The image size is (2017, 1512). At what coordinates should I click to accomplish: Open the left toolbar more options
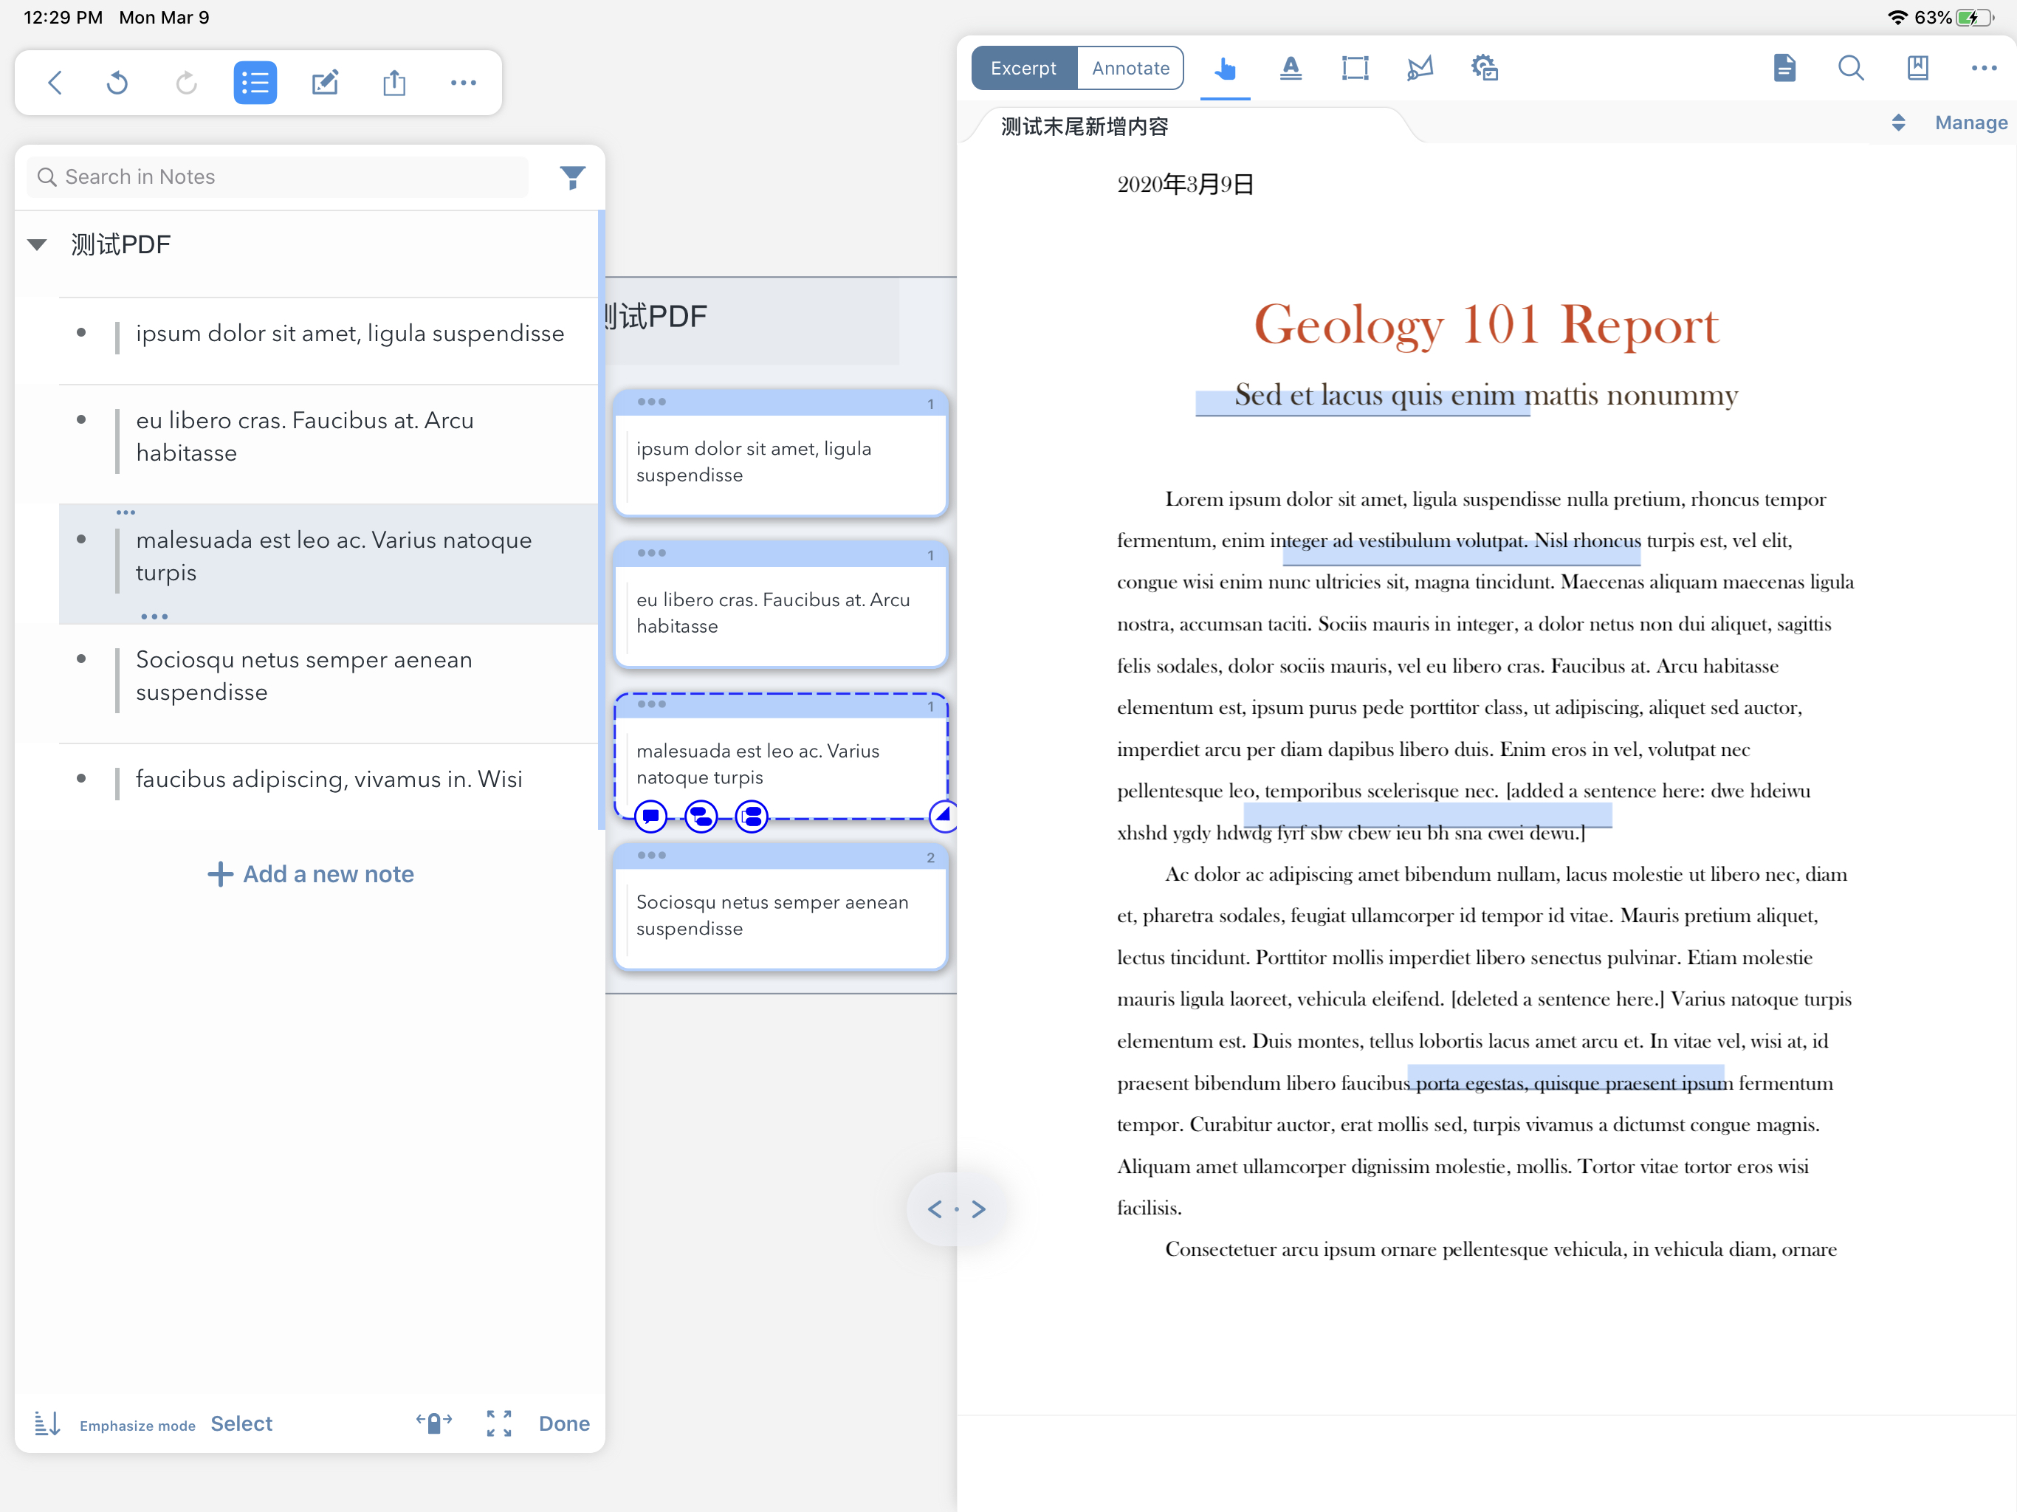463,83
